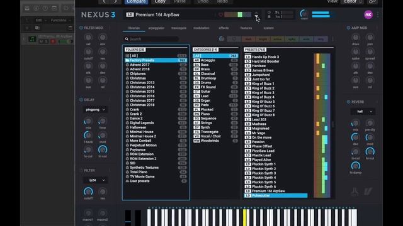Click the Factory Presets folder icon
The image size is (403, 226).
point(127,60)
